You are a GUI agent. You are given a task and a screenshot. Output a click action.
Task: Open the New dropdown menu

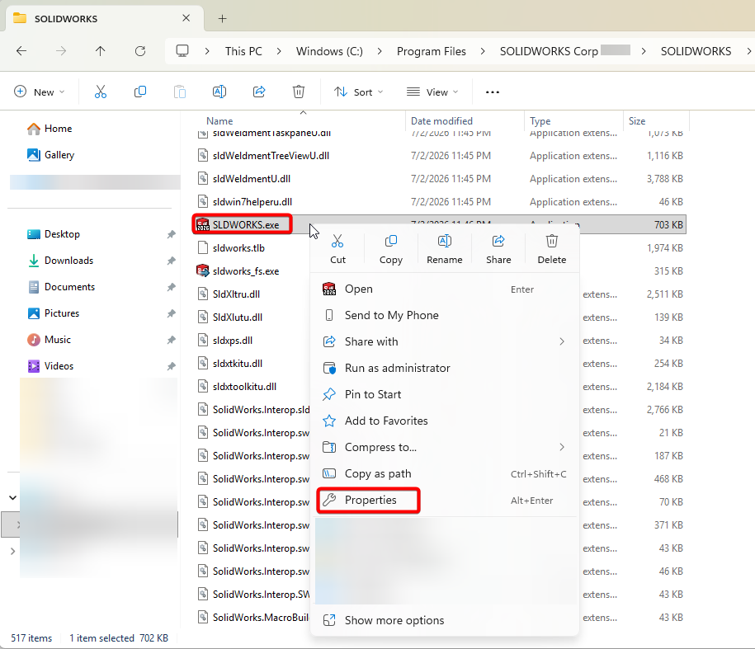tap(40, 92)
